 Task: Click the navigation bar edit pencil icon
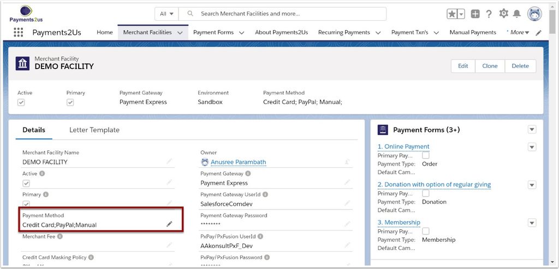[x=538, y=33]
